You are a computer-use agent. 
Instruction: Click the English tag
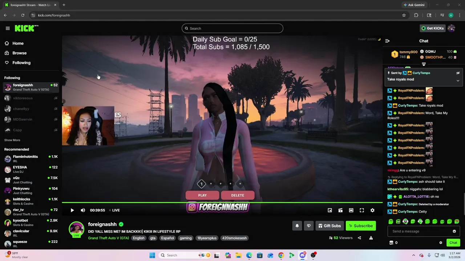(138, 238)
